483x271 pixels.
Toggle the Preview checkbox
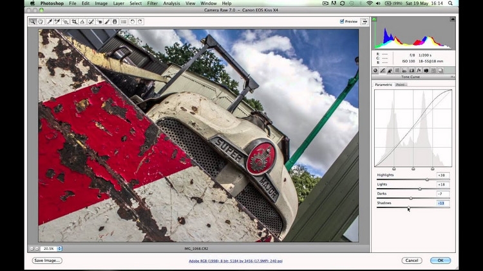pyautogui.click(x=342, y=21)
